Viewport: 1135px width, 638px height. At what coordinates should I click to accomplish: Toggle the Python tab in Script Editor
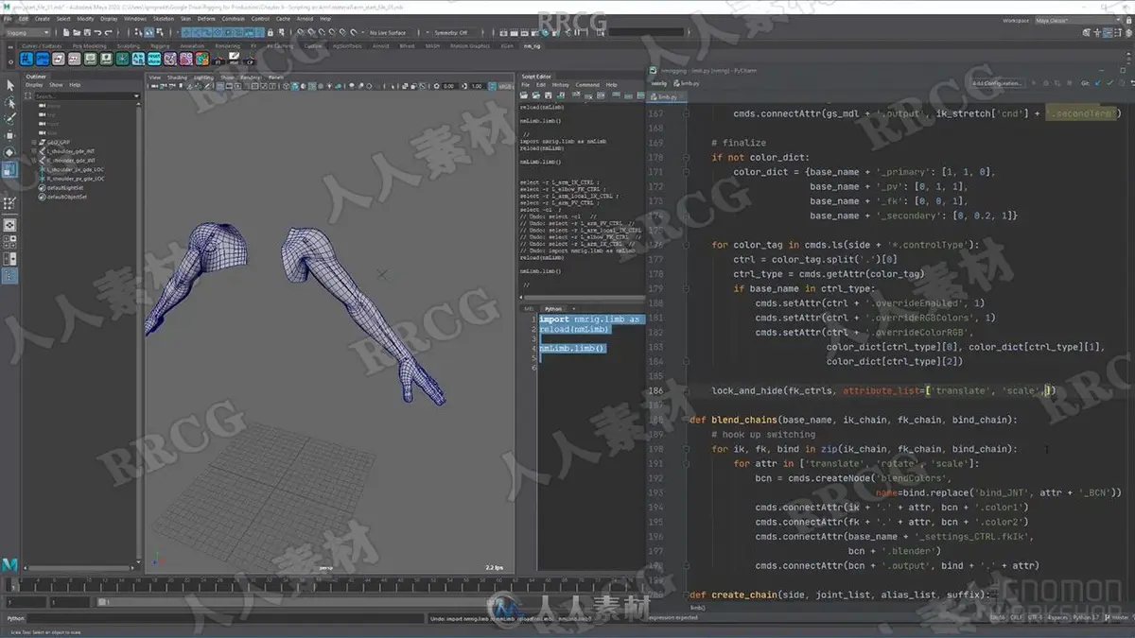pos(553,308)
